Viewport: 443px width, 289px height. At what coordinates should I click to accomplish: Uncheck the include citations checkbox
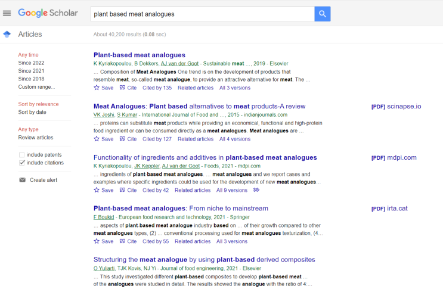pyautogui.click(x=22, y=163)
